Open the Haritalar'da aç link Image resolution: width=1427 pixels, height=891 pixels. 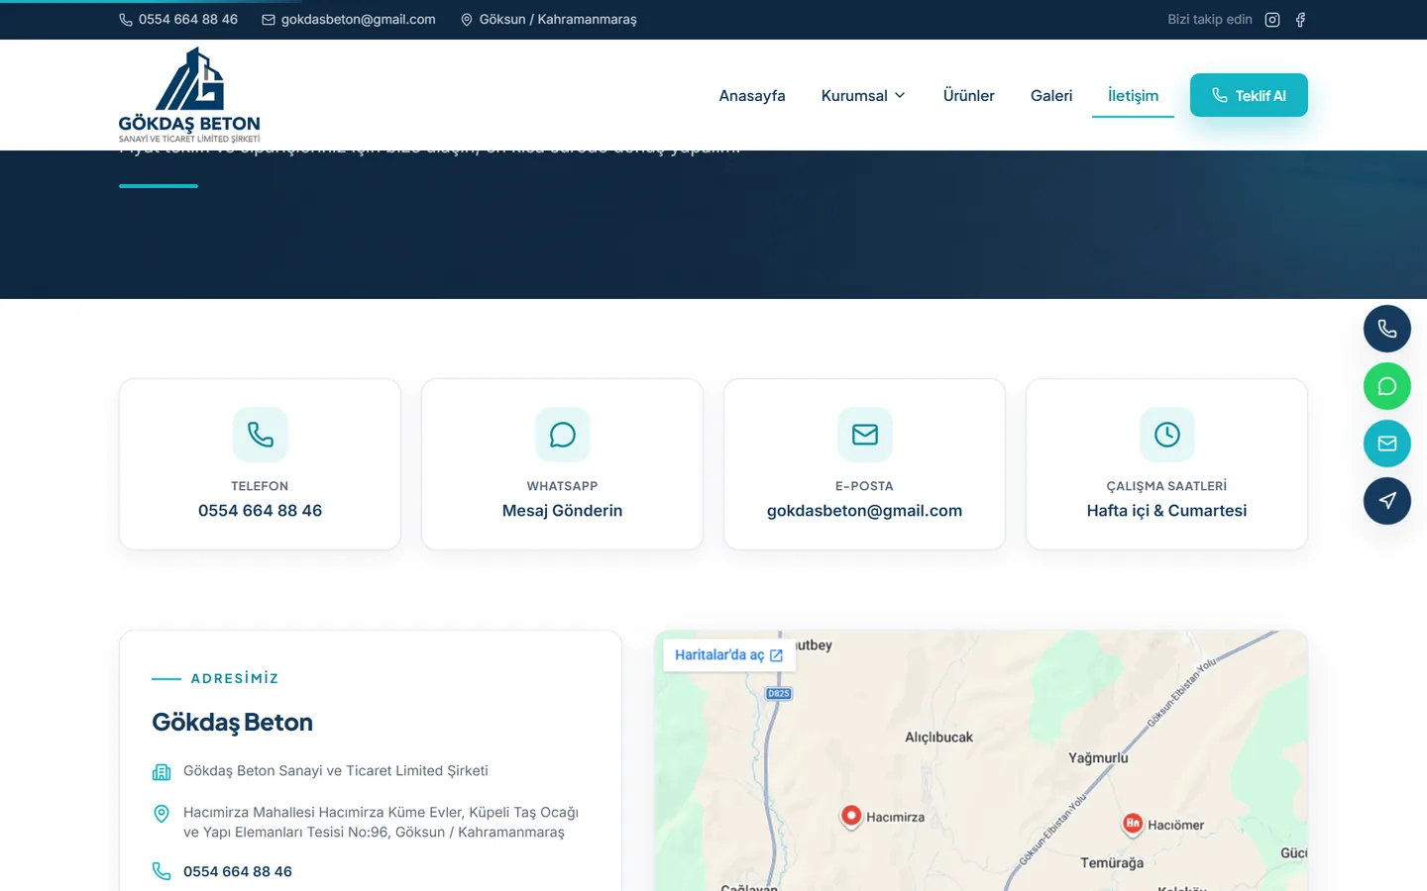point(729,655)
